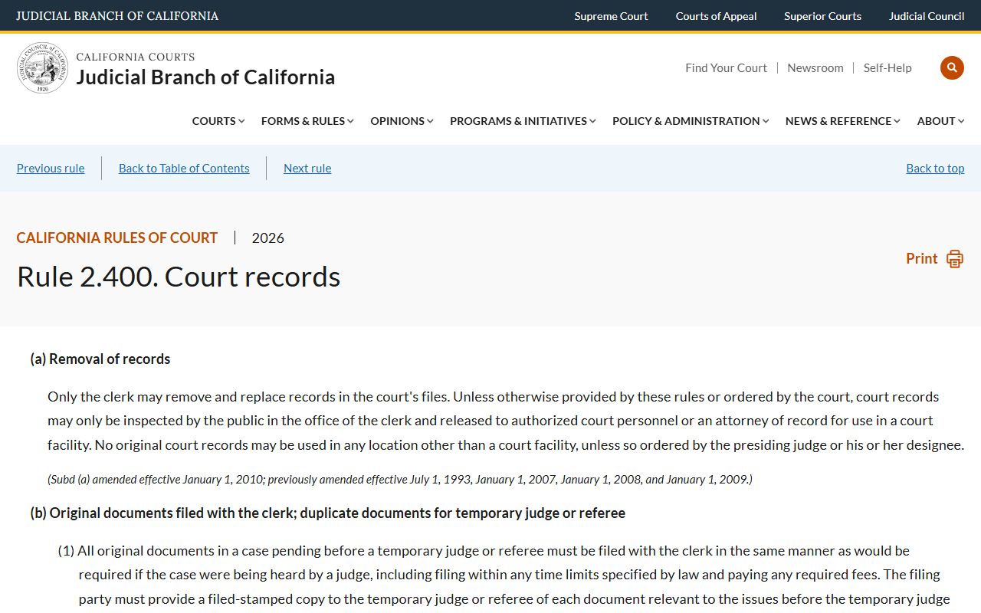Expand the Courts menu
Image resolution: width=981 pixels, height=613 pixels.
218,121
